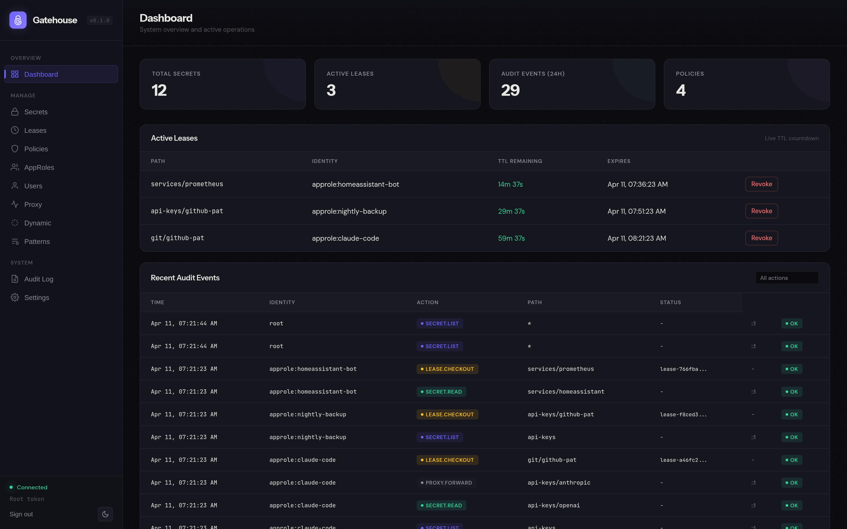
Task: Click the Active Leases stat card
Action: pyautogui.click(x=397, y=84)
